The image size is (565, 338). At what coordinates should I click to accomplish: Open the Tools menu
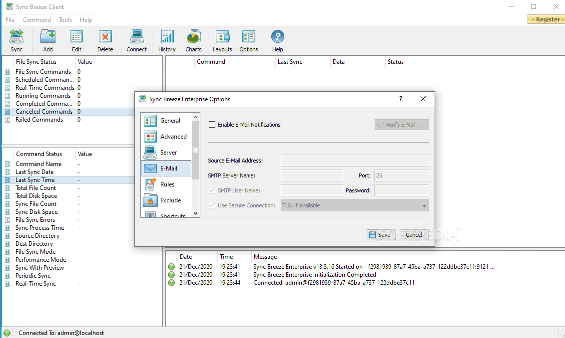(x=65, y=20)
